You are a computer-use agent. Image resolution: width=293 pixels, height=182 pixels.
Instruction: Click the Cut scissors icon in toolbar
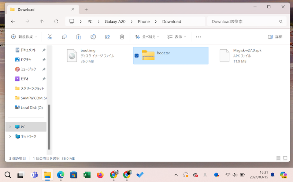pos(50,37)
